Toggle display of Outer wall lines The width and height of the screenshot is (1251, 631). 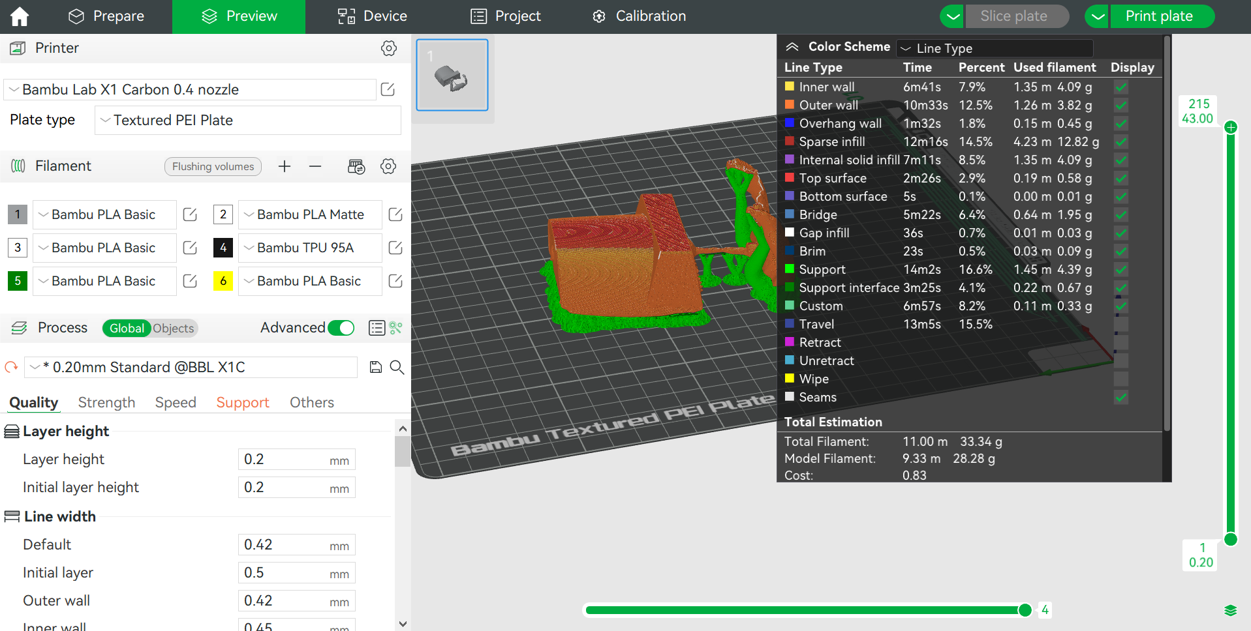point(1121,105)
